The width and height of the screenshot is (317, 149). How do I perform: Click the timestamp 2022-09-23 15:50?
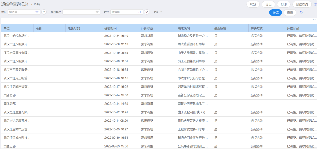(x=116, y=146)
